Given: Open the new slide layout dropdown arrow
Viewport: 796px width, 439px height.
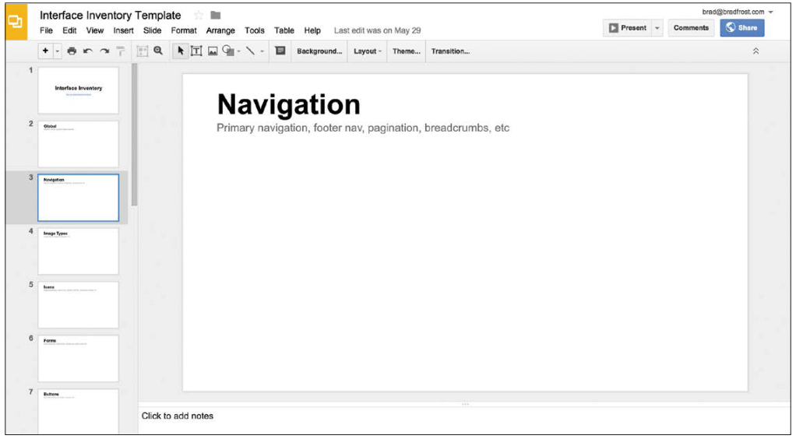Looking at the screenshot, I should point(58,51).
